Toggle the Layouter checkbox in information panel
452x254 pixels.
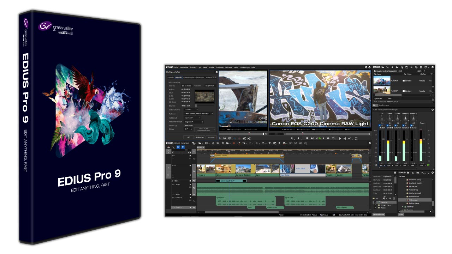click(375, 203)
